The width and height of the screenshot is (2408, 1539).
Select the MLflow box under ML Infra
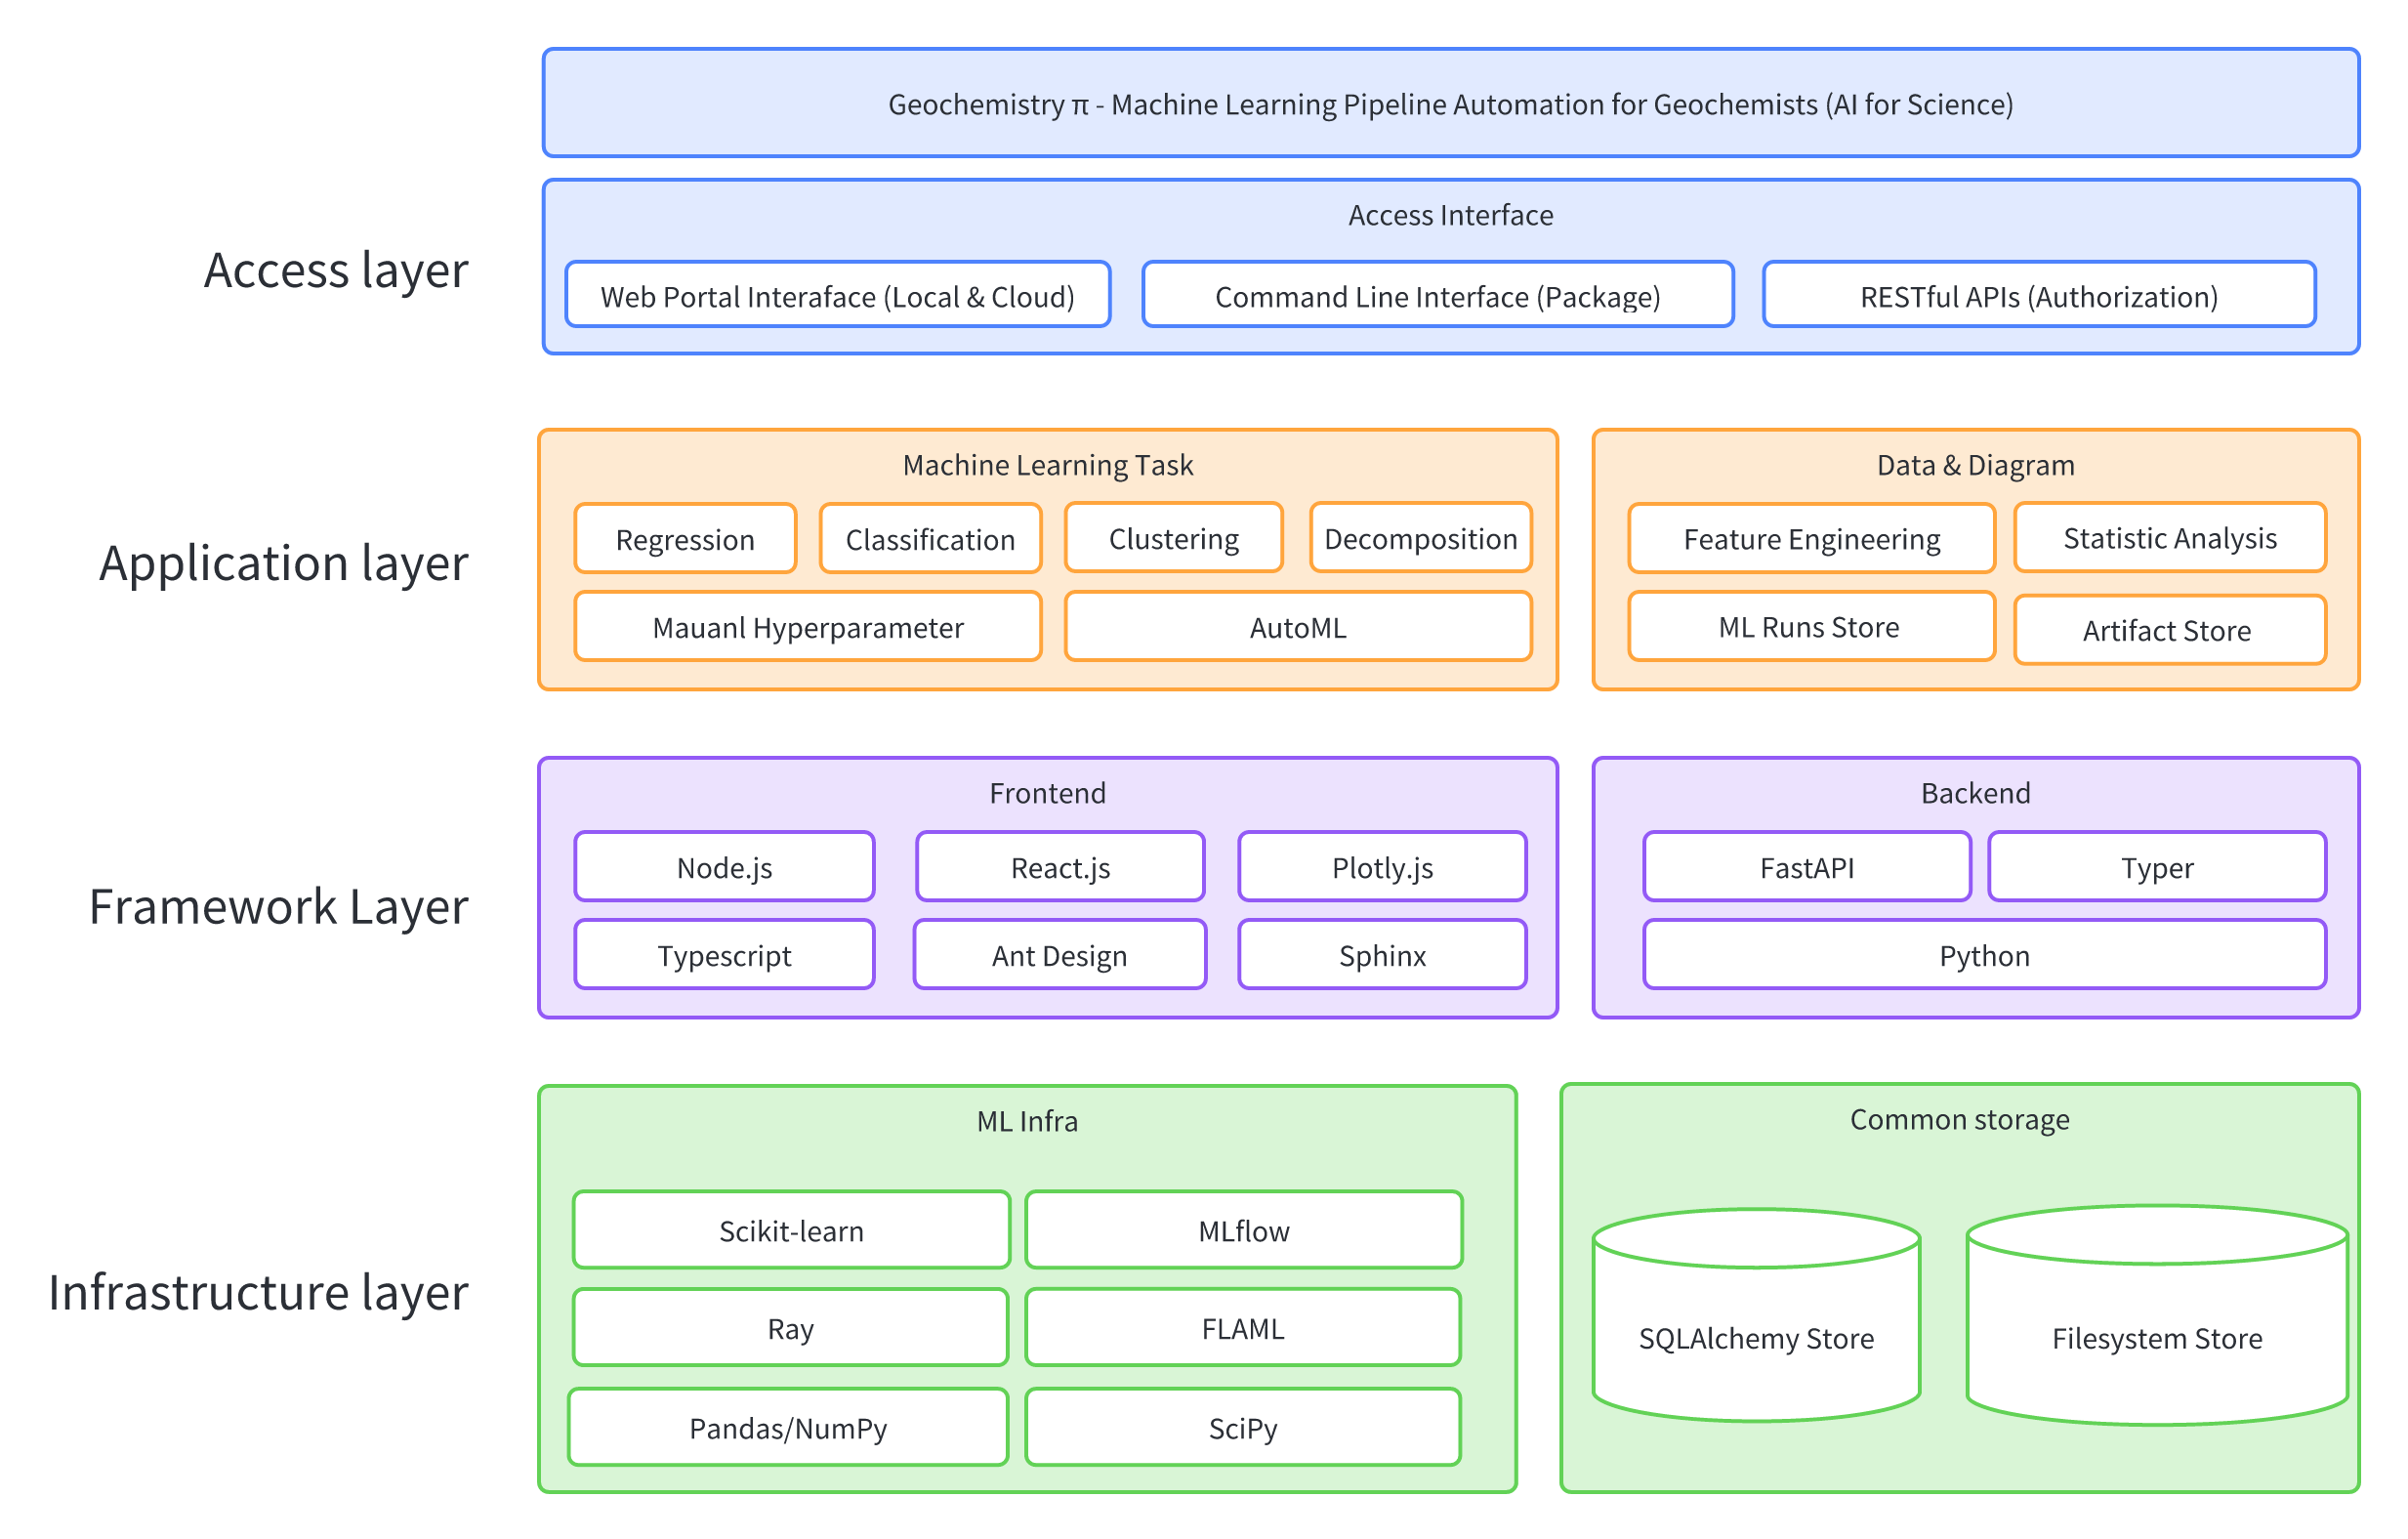[x=1243, y=1231]
